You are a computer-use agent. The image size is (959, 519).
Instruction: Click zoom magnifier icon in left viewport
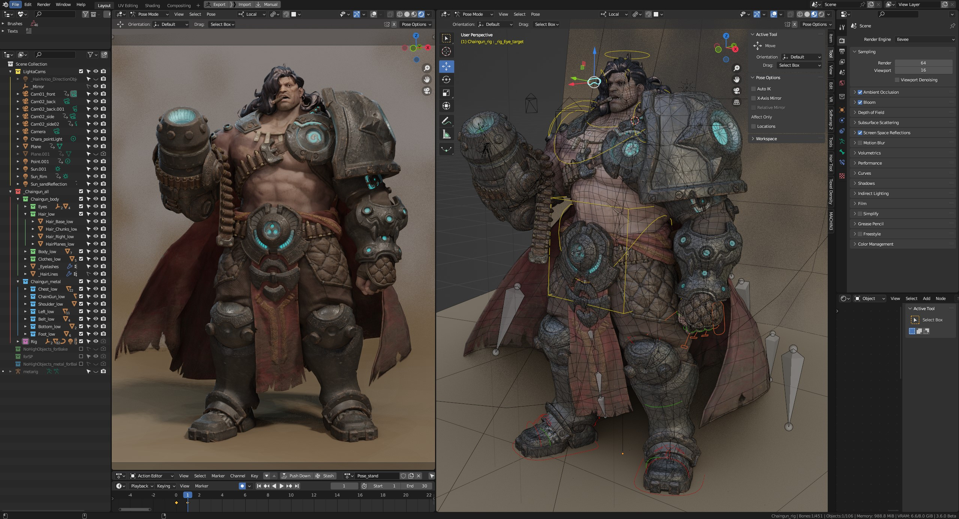pyautogui.click(x=426, y=68)
